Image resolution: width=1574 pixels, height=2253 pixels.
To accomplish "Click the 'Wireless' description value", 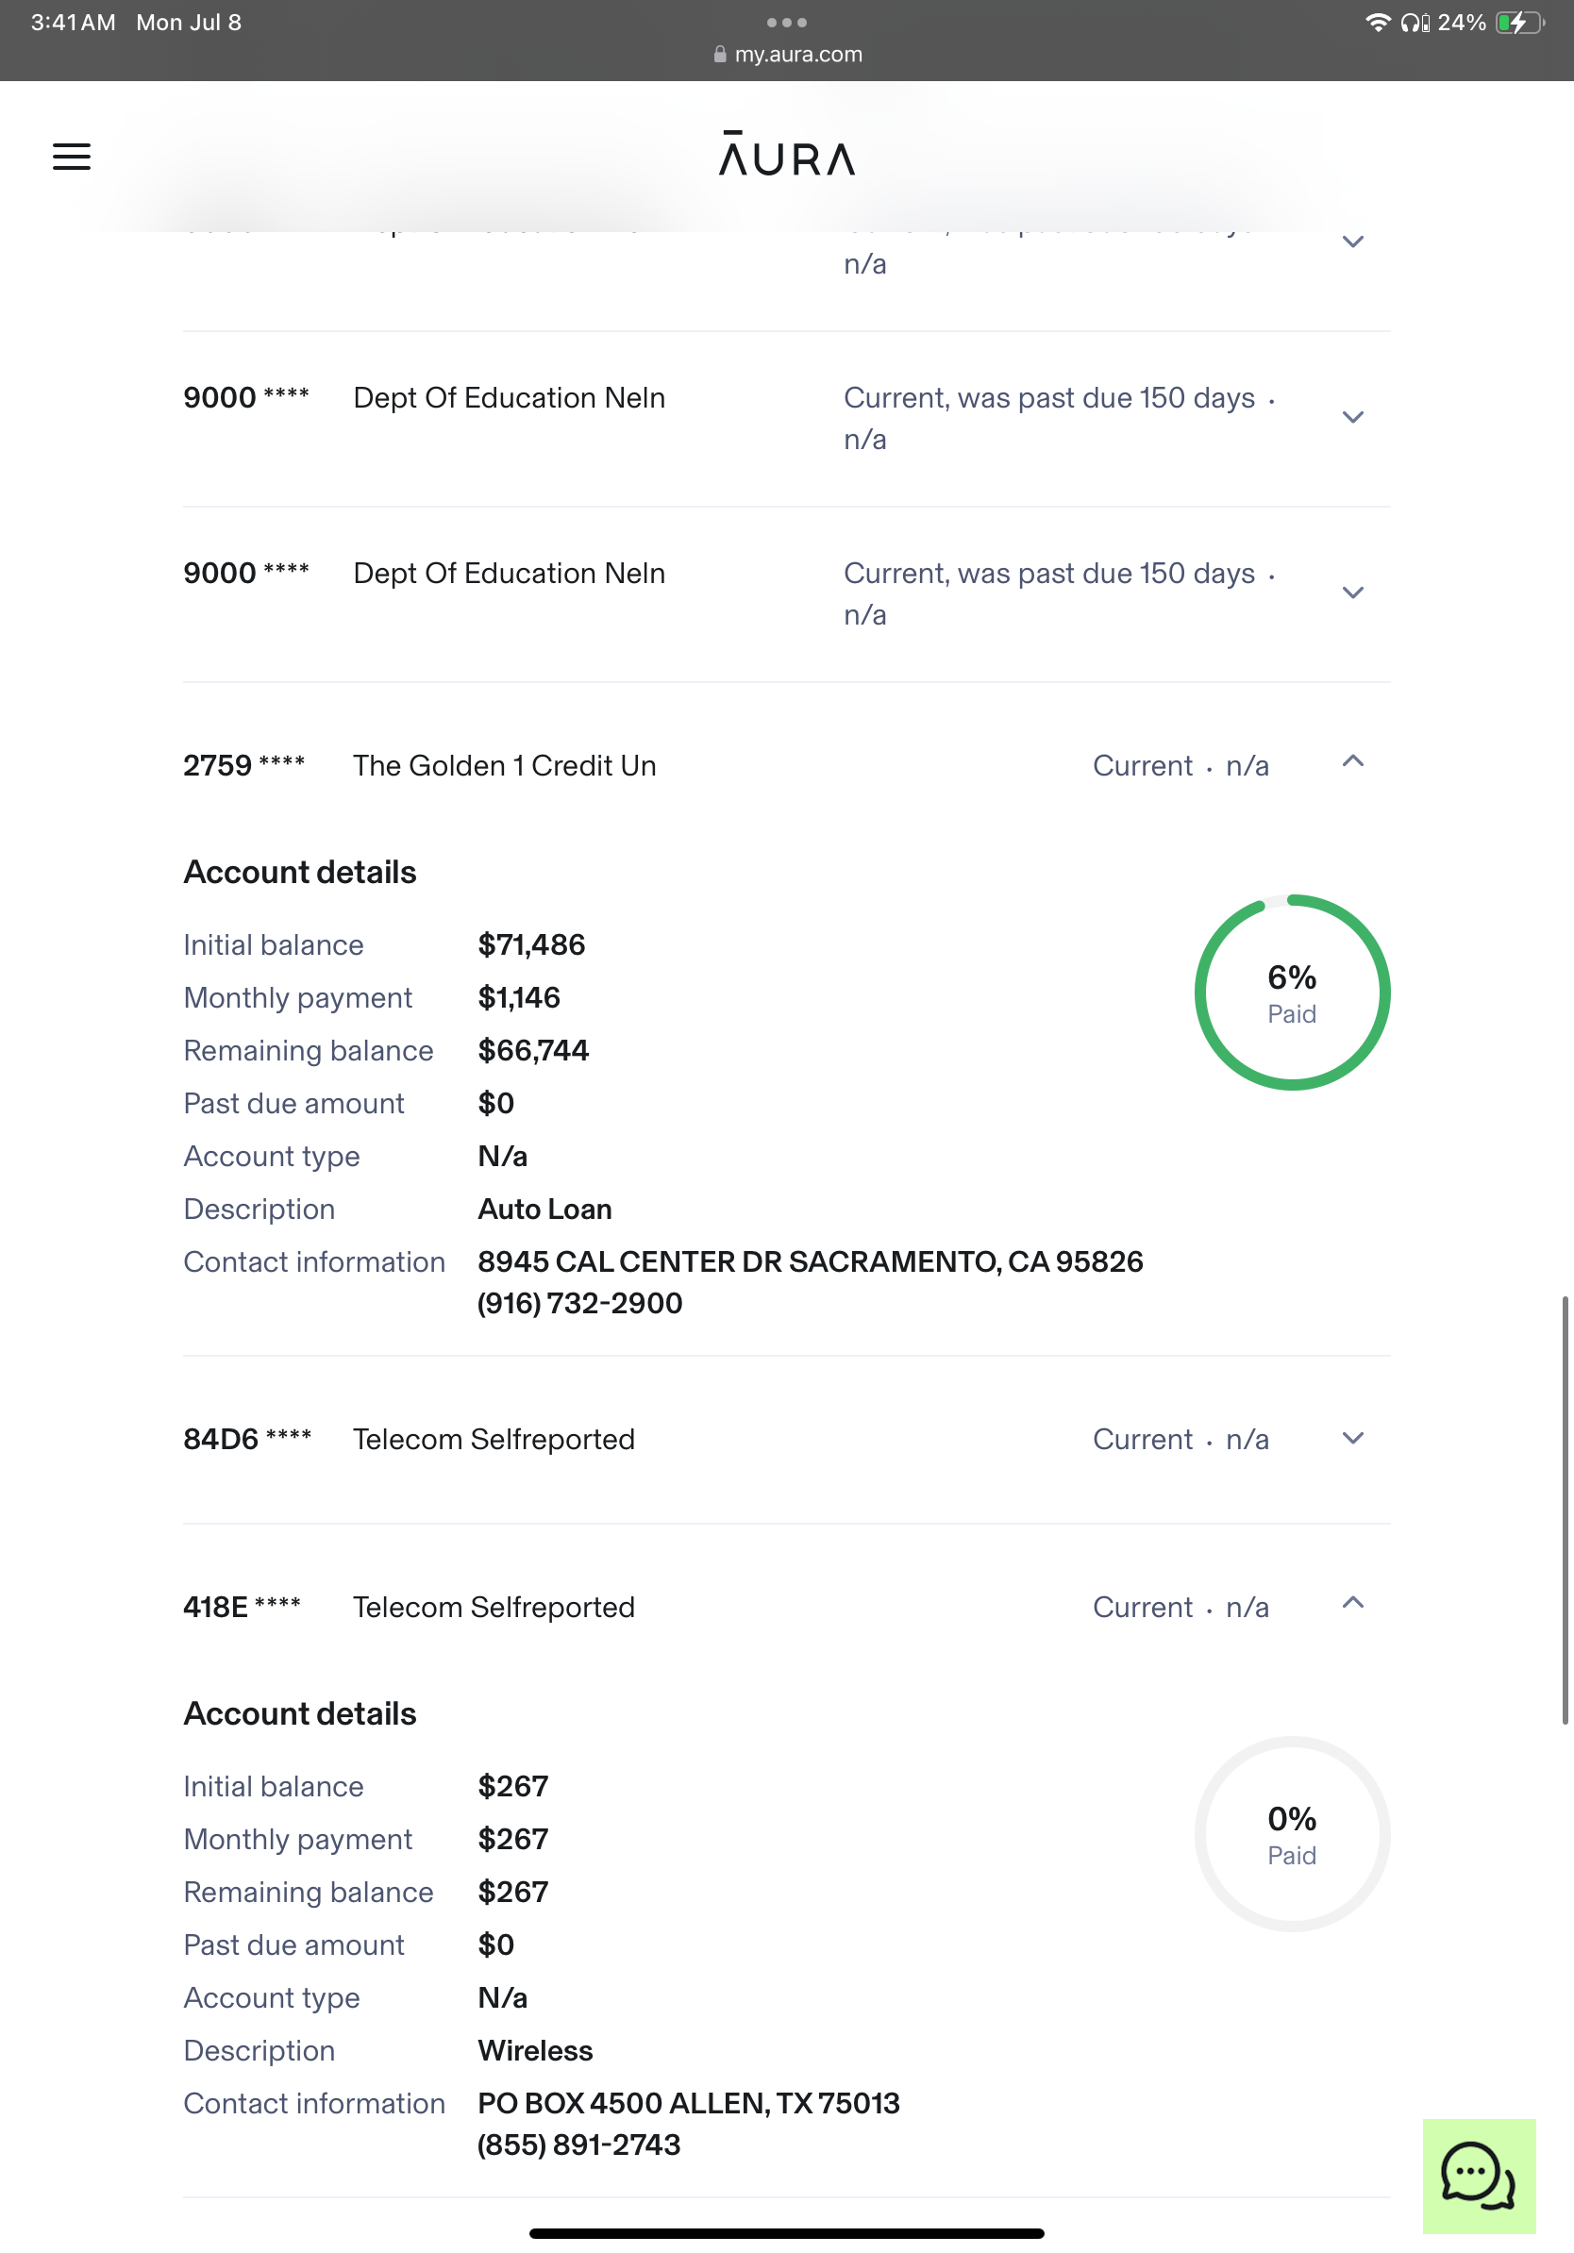I will pos(536,2051).
